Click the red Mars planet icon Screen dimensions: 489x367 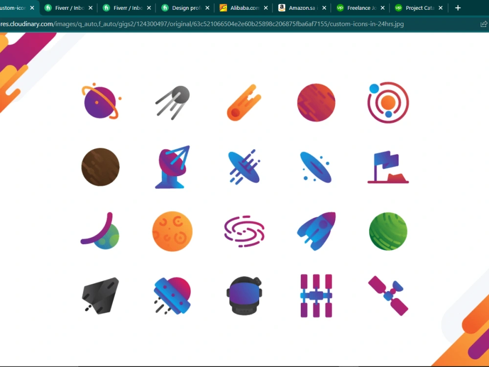pyautogui.click(x=315, y=101)
